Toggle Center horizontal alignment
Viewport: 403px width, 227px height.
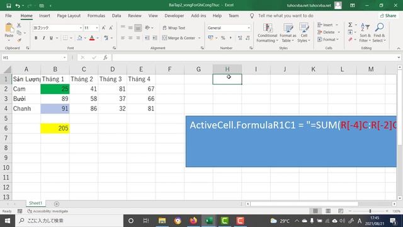pos(130,38)
